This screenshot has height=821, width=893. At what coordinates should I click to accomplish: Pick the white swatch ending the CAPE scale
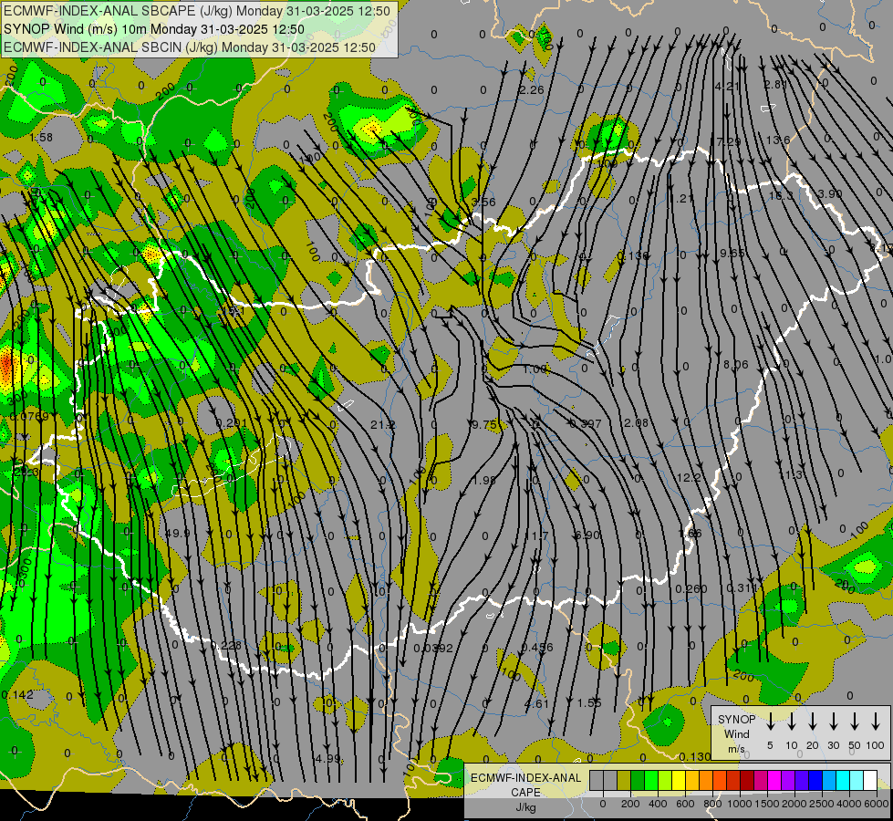point(869,780)
